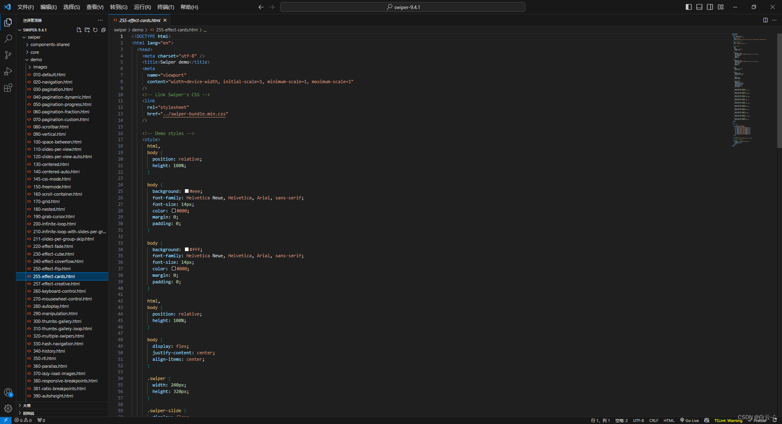Open the Explorer view in activity bar
Image resolution: width=782 pixels, height=424 pixels.
click(x=8, y=22)
